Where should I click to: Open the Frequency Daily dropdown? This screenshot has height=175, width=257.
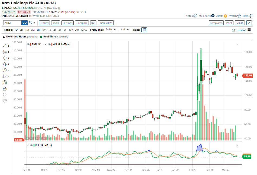tap(111, 30)
